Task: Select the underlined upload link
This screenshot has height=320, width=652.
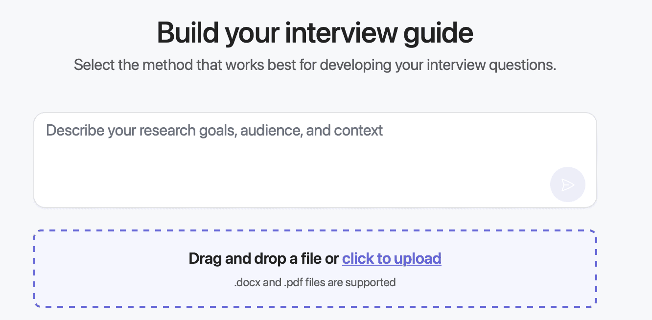Action: pos(392,258)
